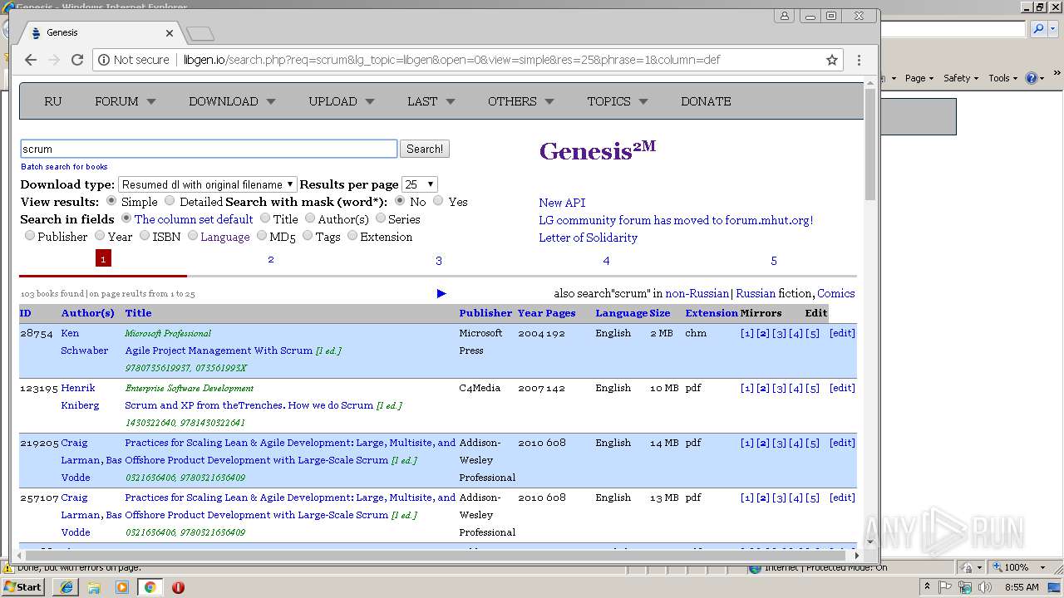Open Batch search for books link
This screenshot has height=598, width=1064.
tap(64, 167)
